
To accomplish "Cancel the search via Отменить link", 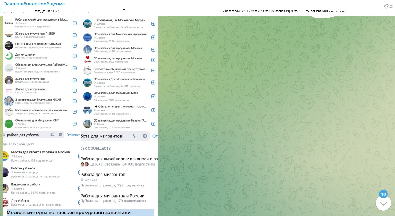I will (73, 135).
